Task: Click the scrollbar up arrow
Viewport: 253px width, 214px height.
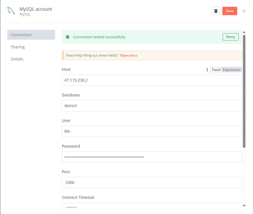Action: (x=244, y=32)
